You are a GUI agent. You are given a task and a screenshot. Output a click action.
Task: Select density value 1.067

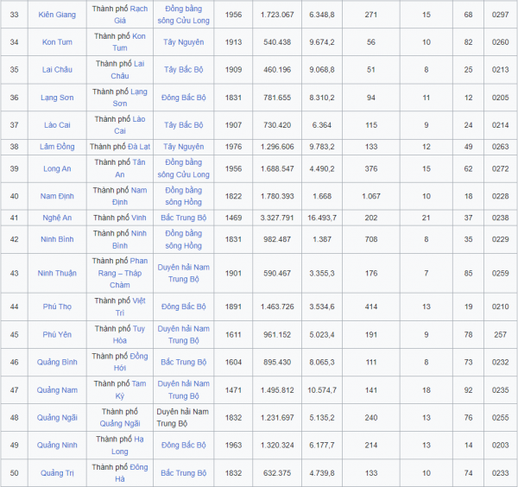click(371, 196)
